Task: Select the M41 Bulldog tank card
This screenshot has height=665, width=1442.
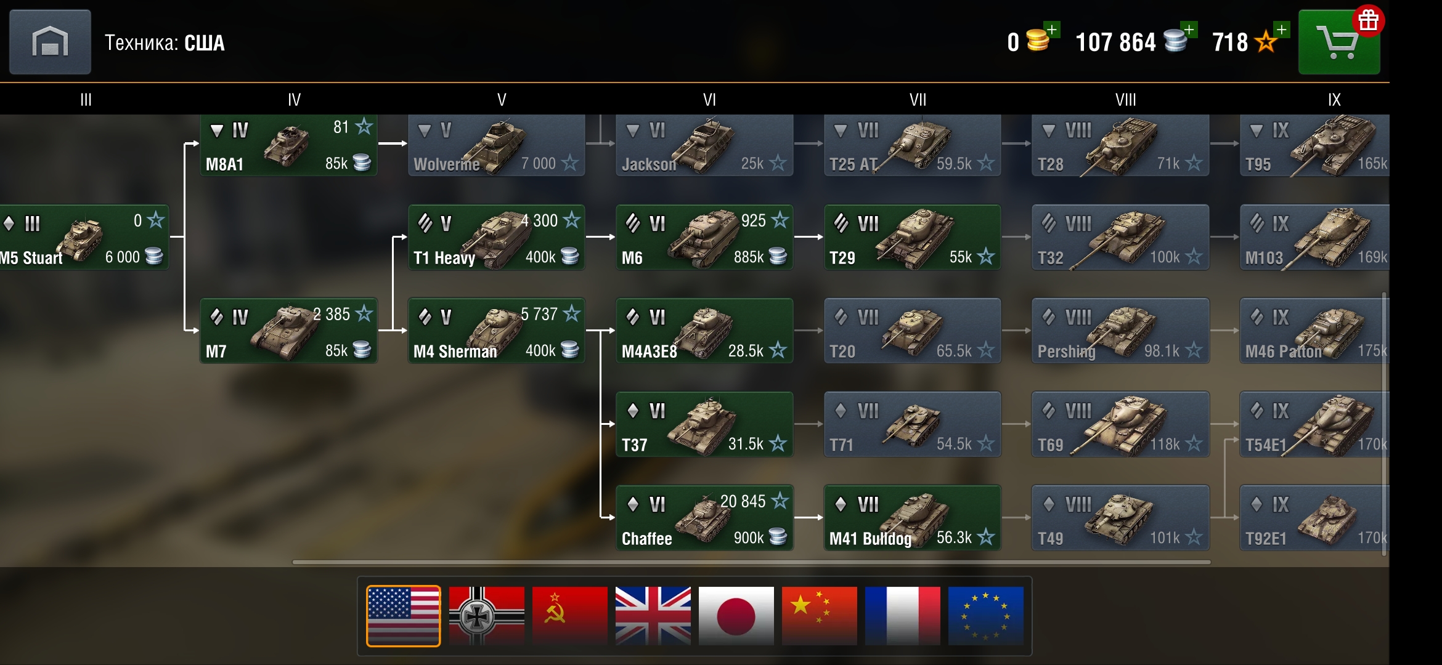Action: click(913, 518)
